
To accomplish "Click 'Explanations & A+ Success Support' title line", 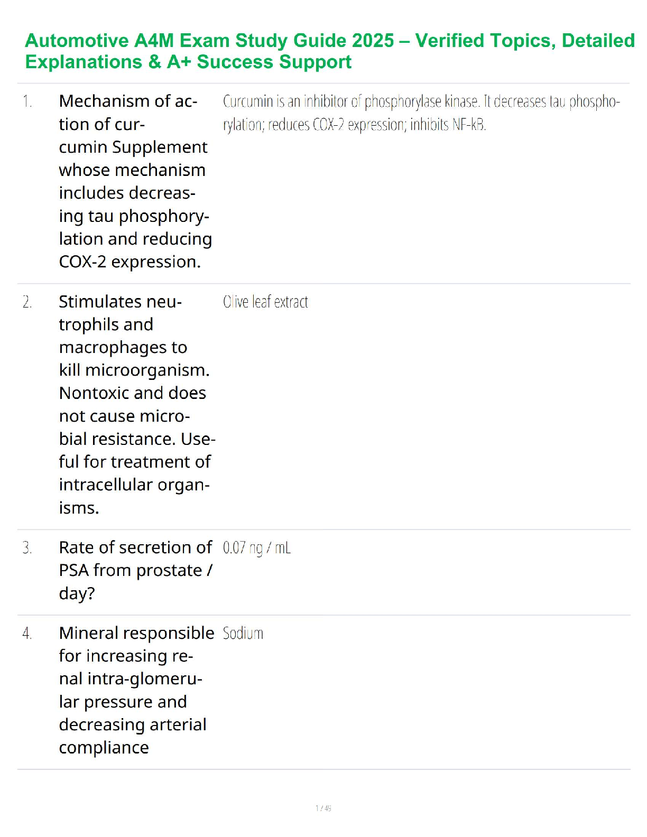I will click(188, 62).
